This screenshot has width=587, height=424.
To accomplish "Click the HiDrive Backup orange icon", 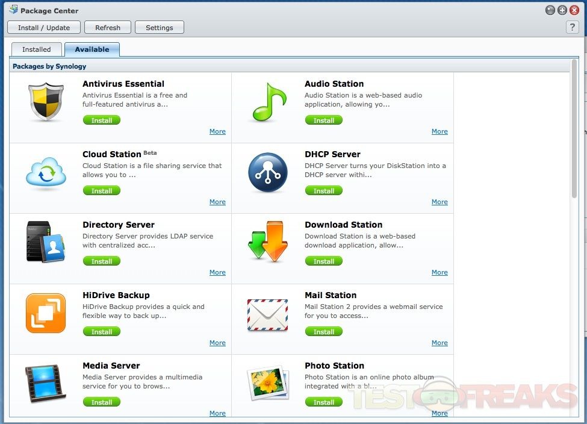I will pyautogui.click(x=46, y=313).
